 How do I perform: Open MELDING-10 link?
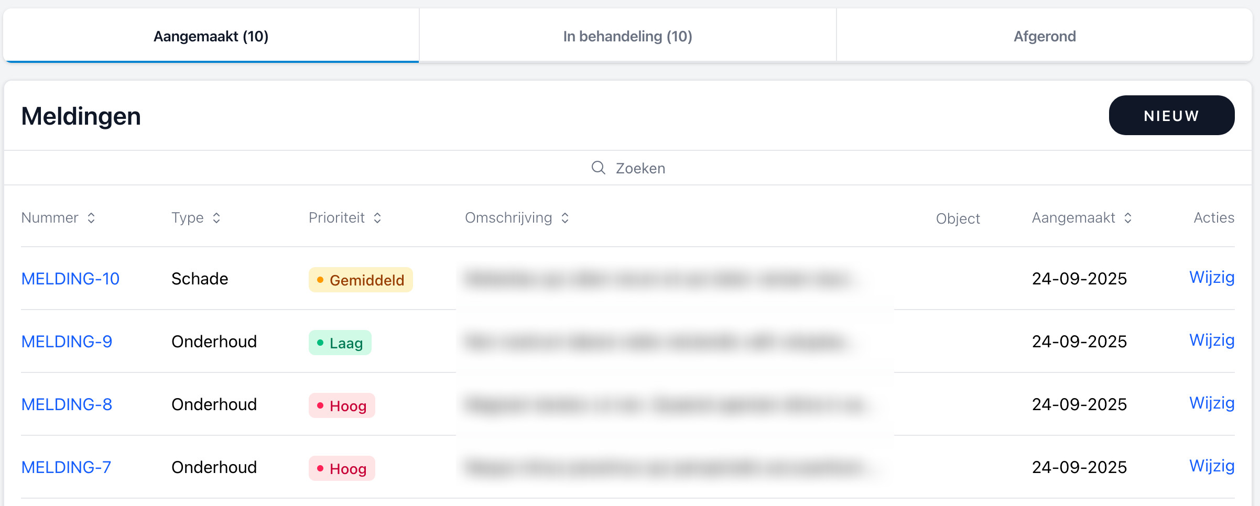pos(70,279)
